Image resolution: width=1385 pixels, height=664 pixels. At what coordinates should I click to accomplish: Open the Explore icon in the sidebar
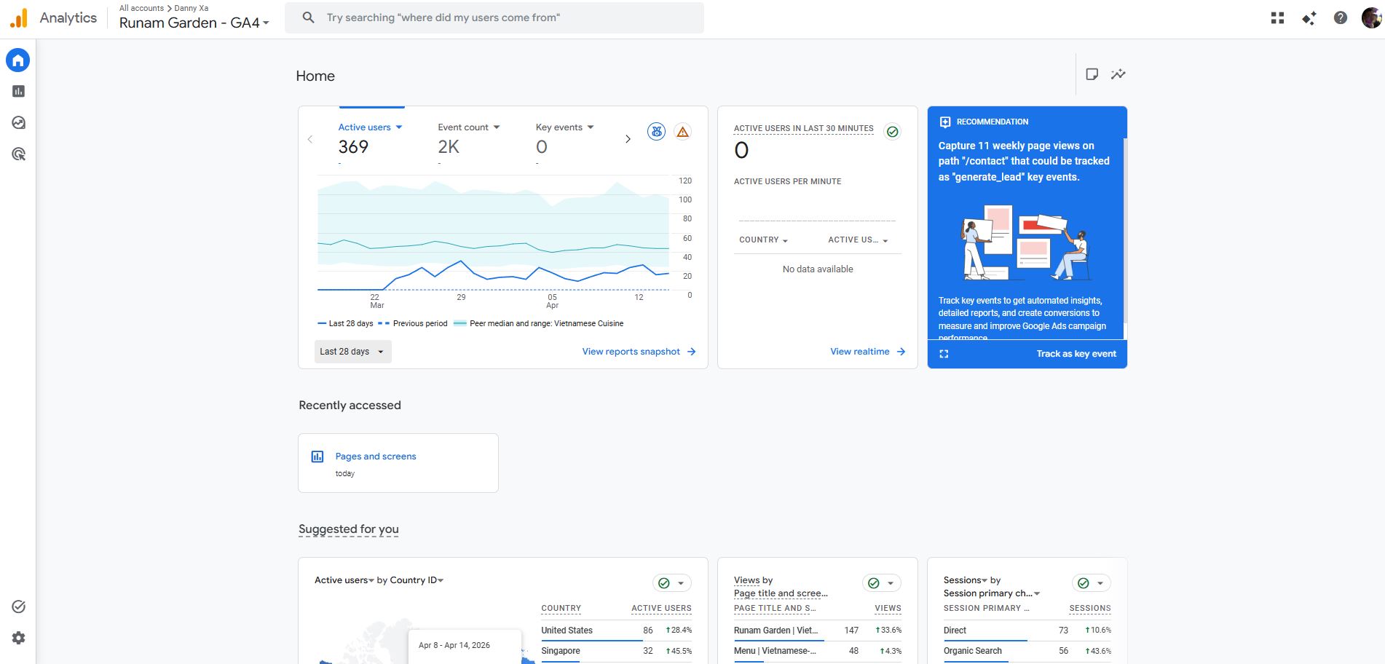coord(18,122)
